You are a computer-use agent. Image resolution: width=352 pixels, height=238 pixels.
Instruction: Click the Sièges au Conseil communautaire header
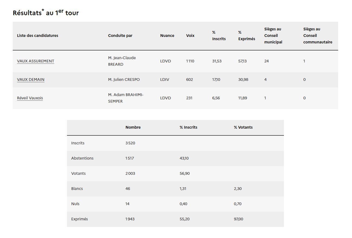[x=318, y=36]
